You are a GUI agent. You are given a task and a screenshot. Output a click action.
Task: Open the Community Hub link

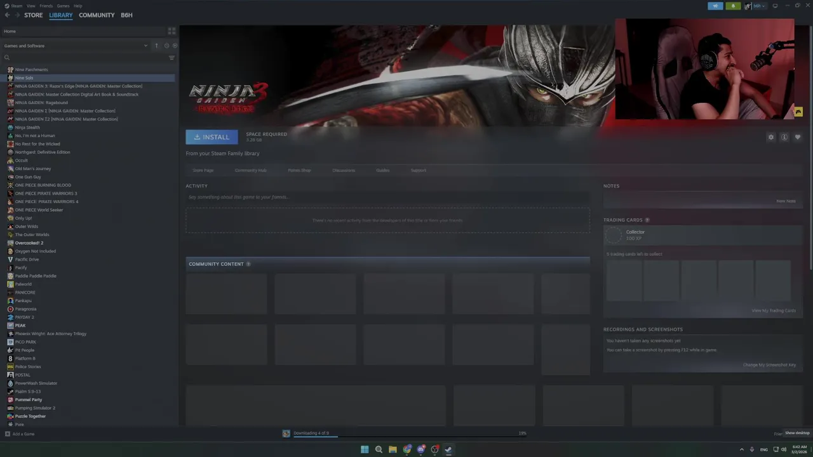pyautogui.click(x=251, y=170)
